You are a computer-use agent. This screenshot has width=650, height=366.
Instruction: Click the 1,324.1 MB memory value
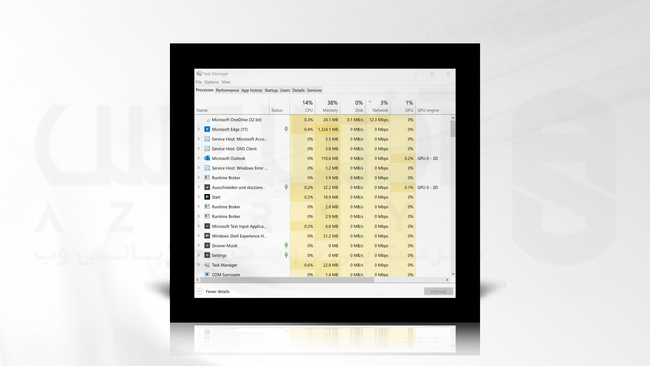pos(328,129)
